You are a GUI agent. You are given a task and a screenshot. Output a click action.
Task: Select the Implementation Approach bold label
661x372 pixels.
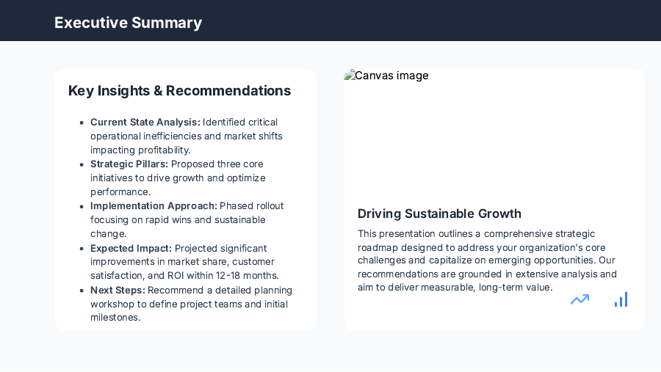point(153,206)
